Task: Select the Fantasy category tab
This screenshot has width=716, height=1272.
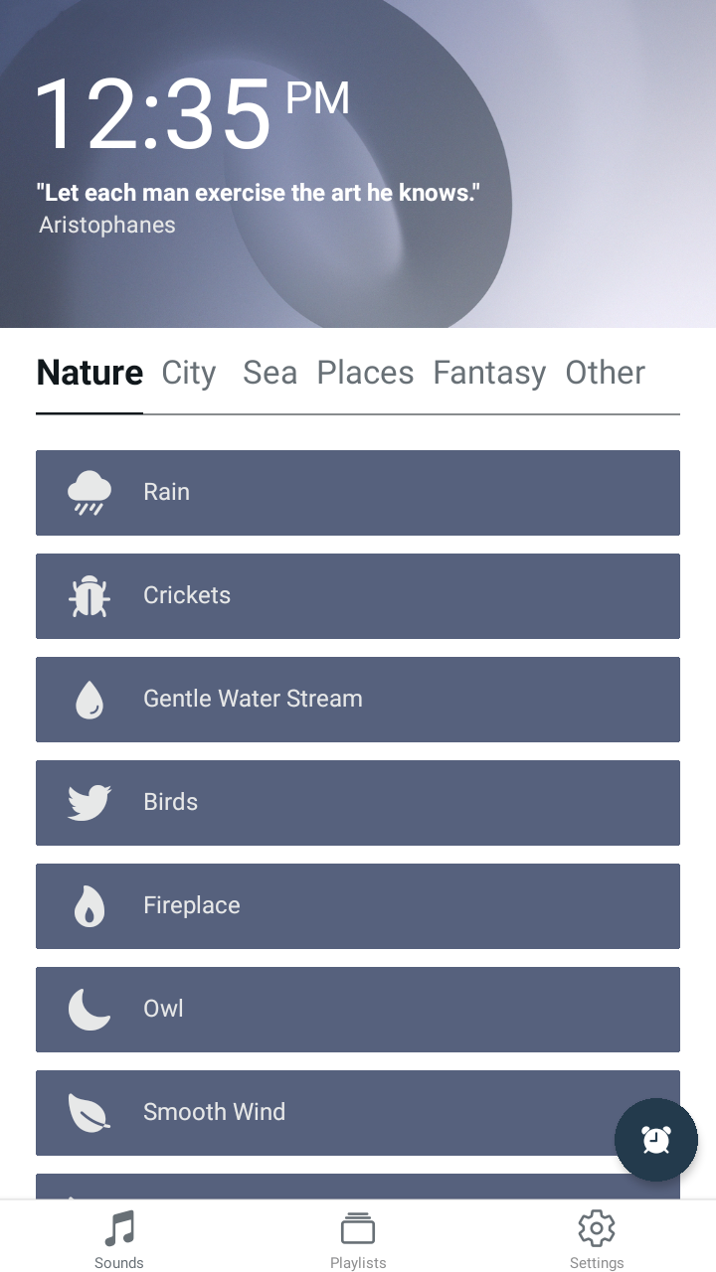Action: (489, 373)
